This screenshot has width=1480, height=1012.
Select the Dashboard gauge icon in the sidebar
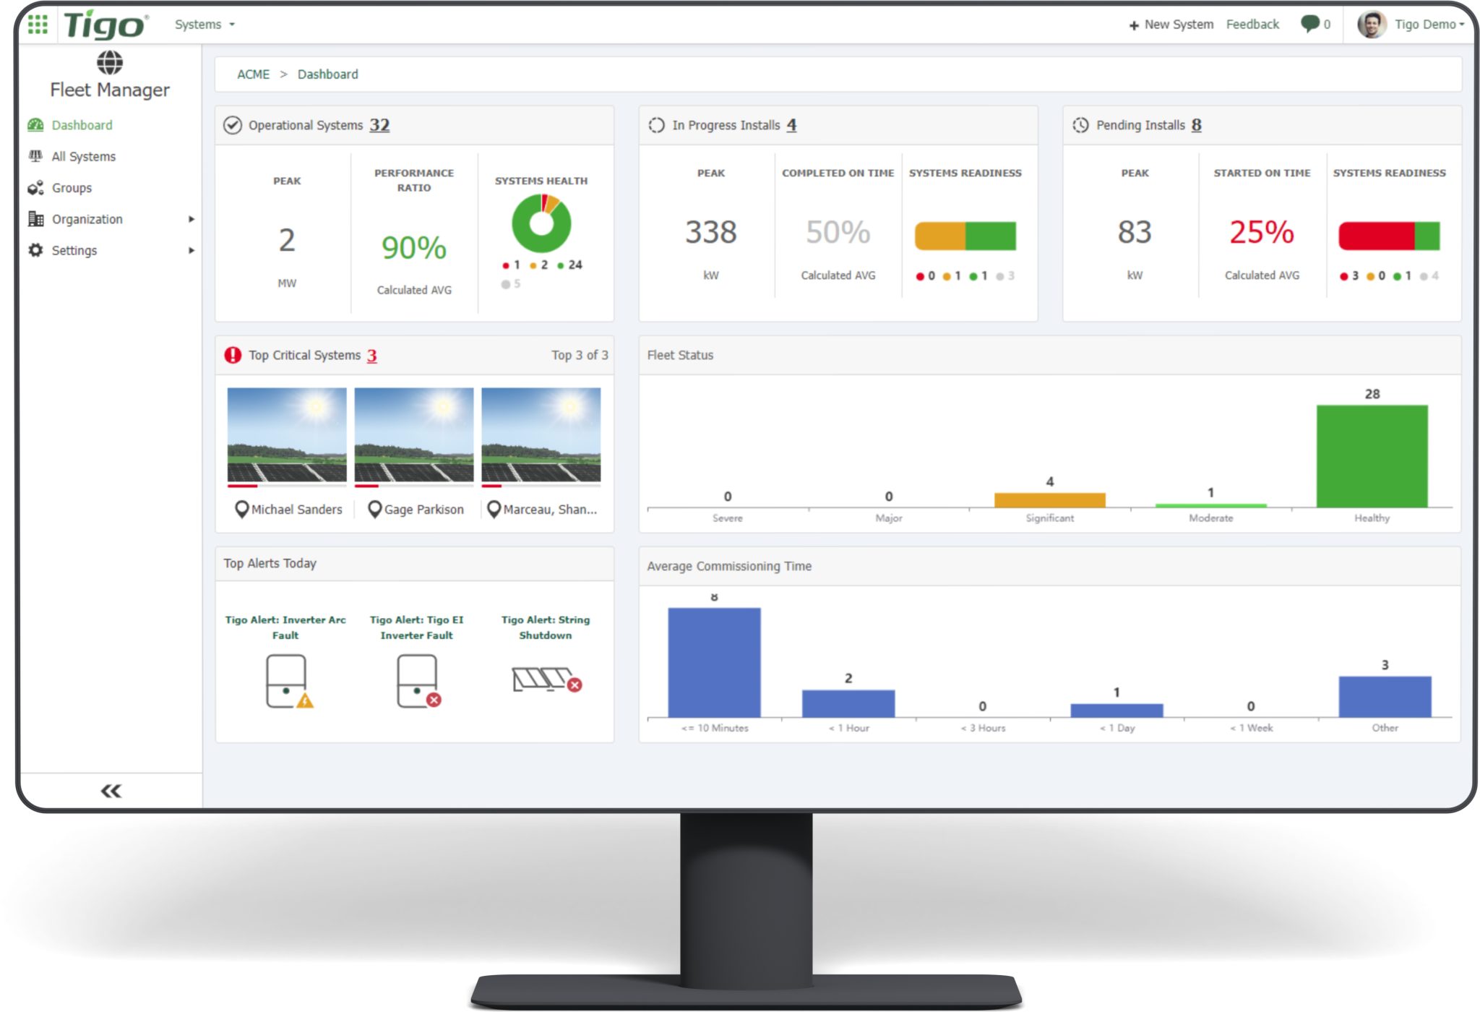[x=35, y=125]
